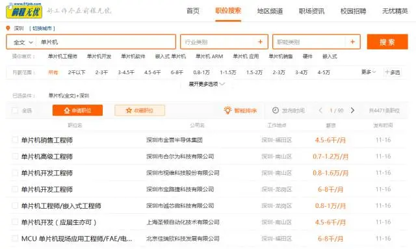Select suggested keyword 单片机开发

pos(99,57)
